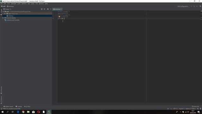This screenshot has width=202, height=114.
Task: Click the Add Configuration button
Action: pos(183,6)
